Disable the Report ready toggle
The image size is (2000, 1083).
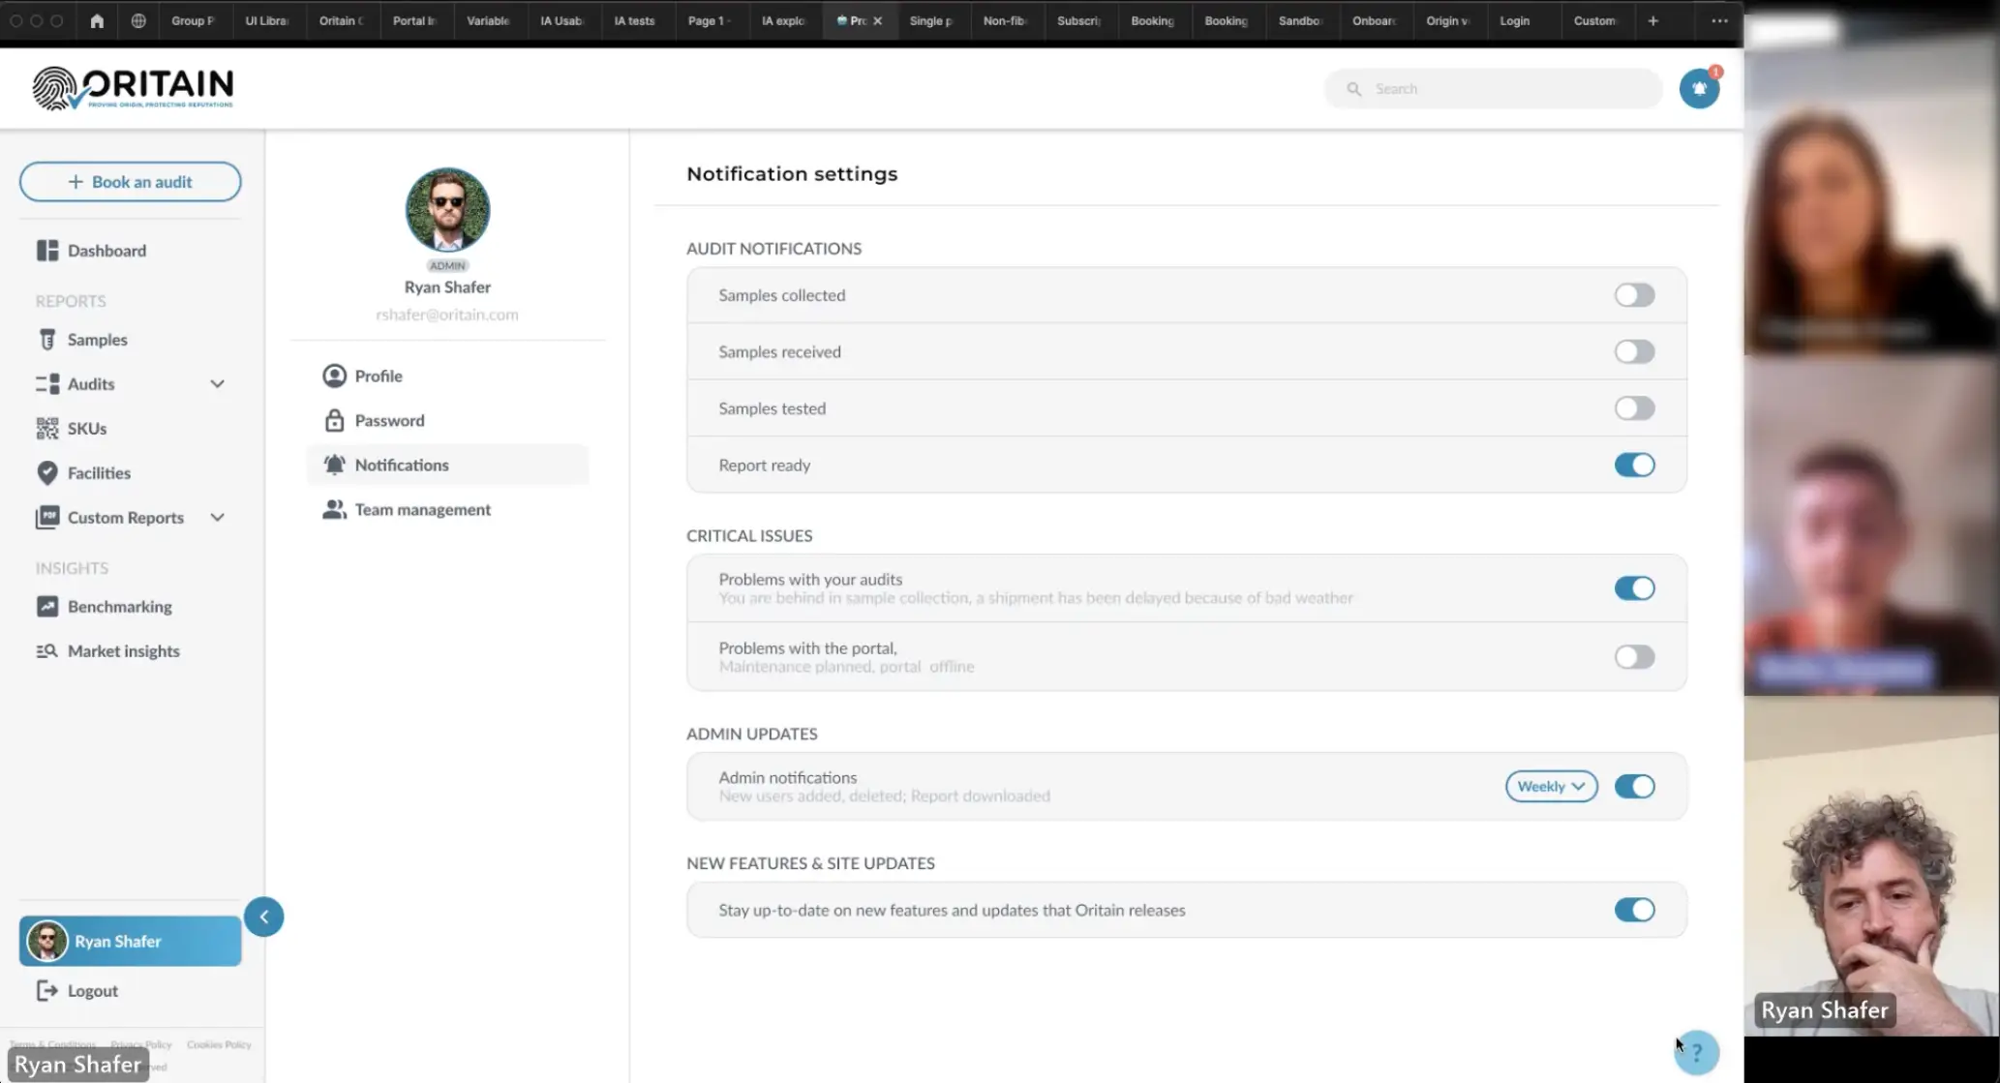1633,466
